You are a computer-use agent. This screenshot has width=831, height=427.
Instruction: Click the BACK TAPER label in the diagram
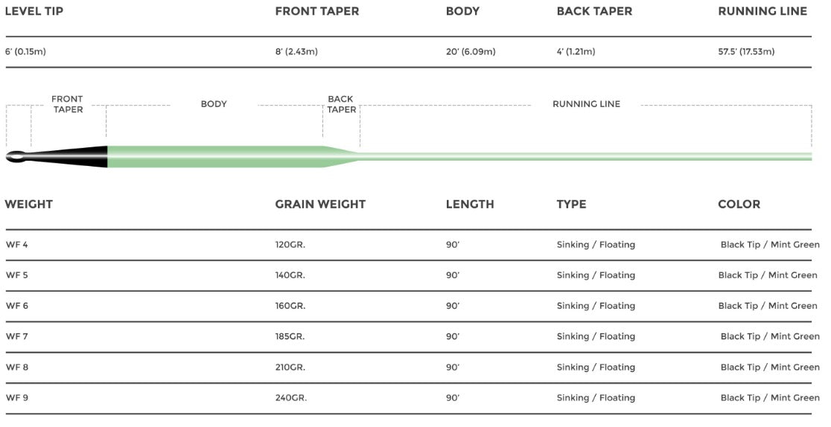(341, 104)
